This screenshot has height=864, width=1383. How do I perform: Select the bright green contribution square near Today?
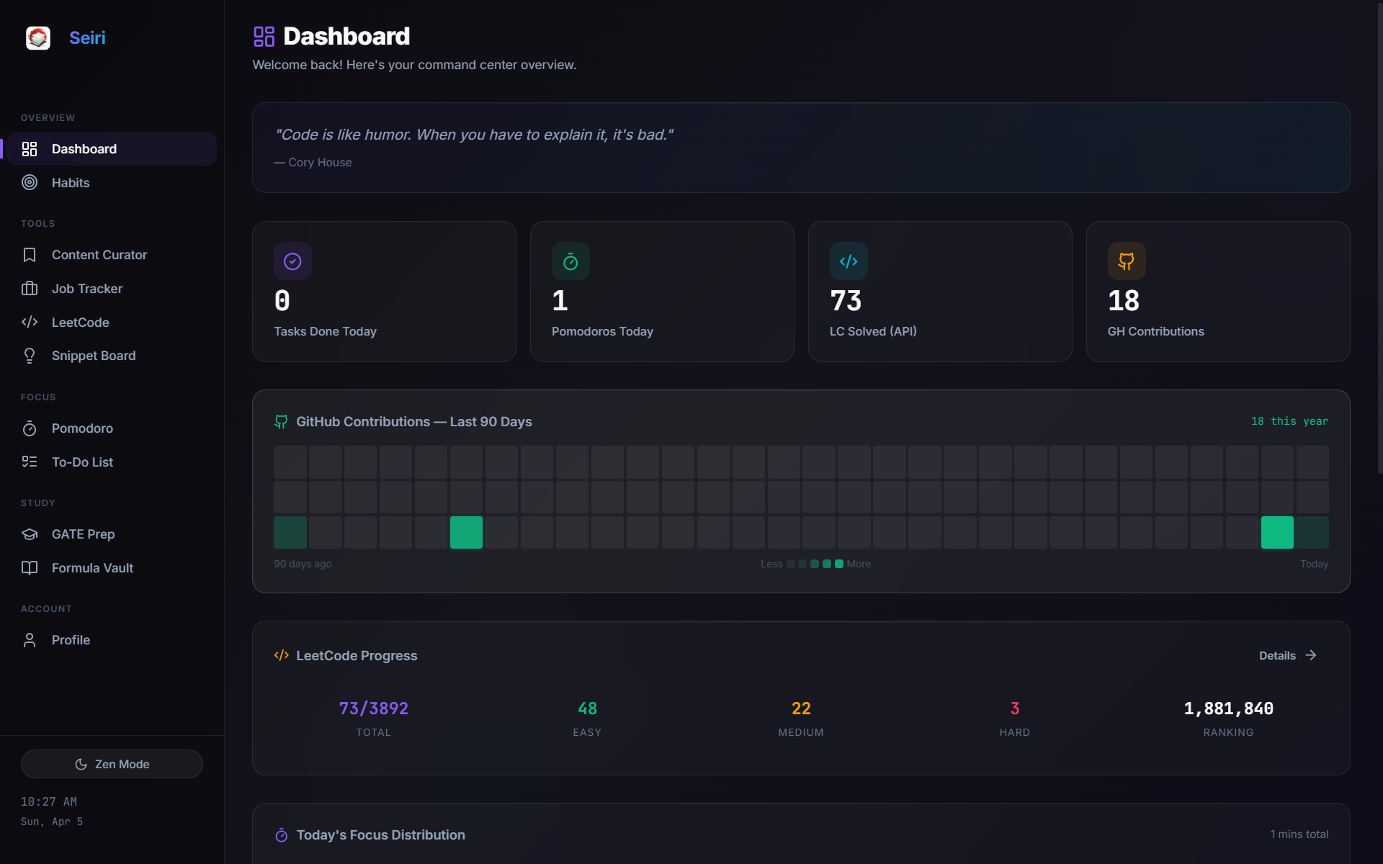click(1277, 533)
